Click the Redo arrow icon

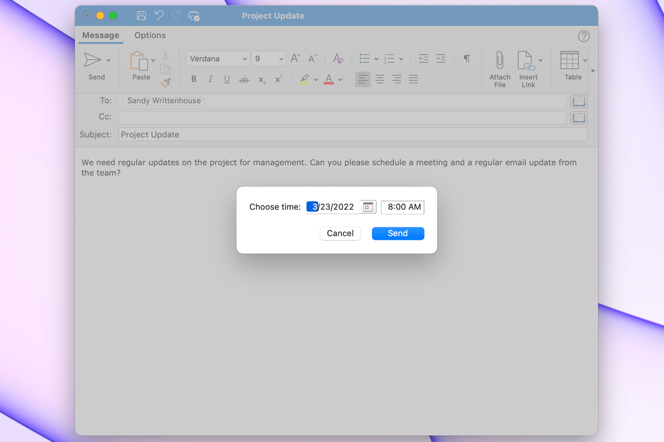coord(176,16)
